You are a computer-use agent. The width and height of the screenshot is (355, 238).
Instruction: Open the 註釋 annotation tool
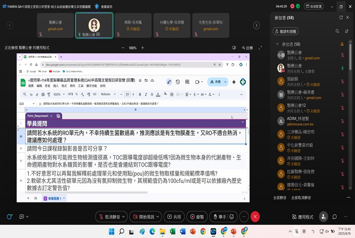[x=247, y=48]
